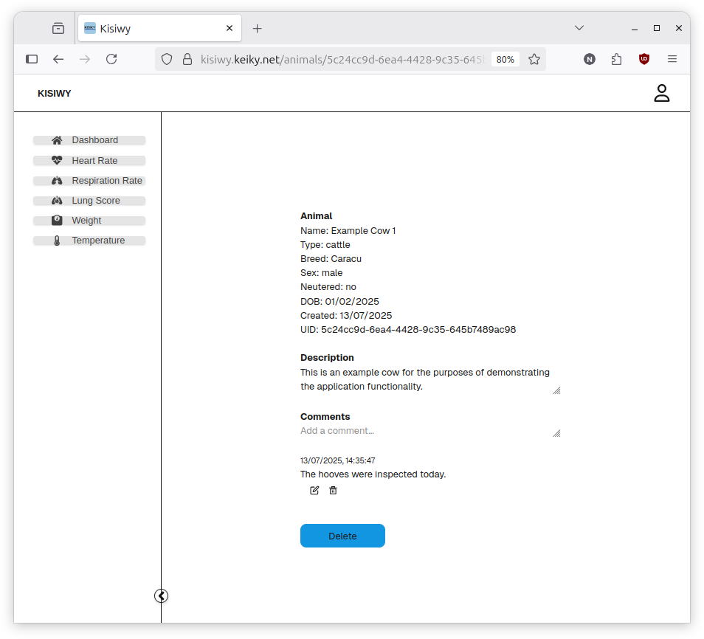The height and width of the screenshot is (639, 704).
Task: Open the browser extensions puzzle icon
Action: point(617,59)
